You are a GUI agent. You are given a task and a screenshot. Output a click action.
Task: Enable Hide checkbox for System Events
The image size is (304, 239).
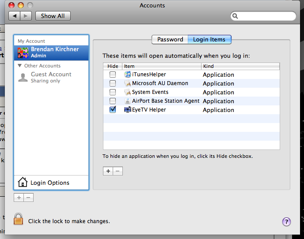tap(113, 92)
